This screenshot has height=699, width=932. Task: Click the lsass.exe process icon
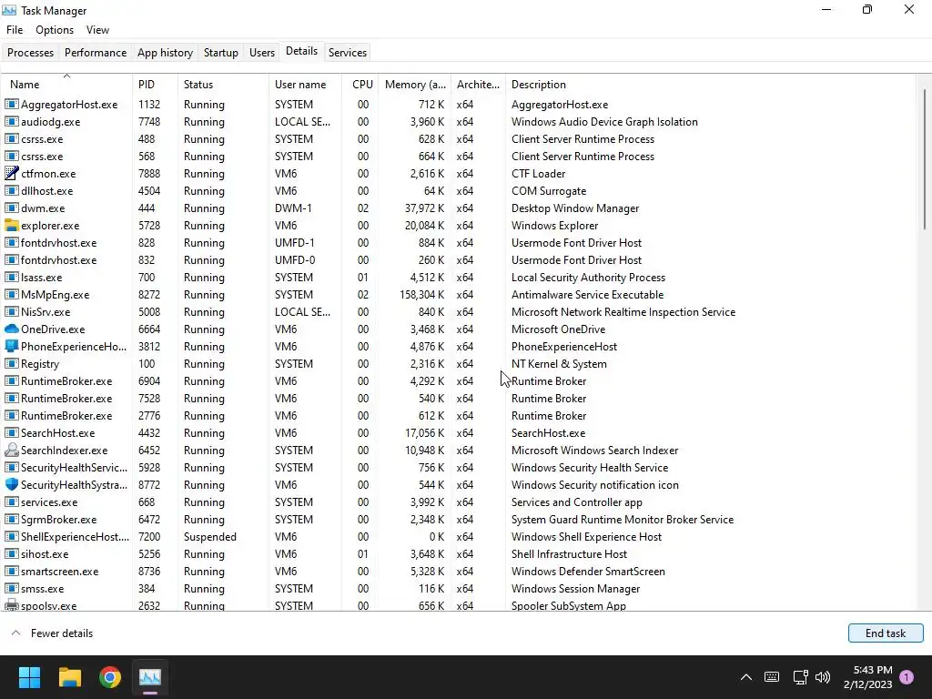[11, 277]
